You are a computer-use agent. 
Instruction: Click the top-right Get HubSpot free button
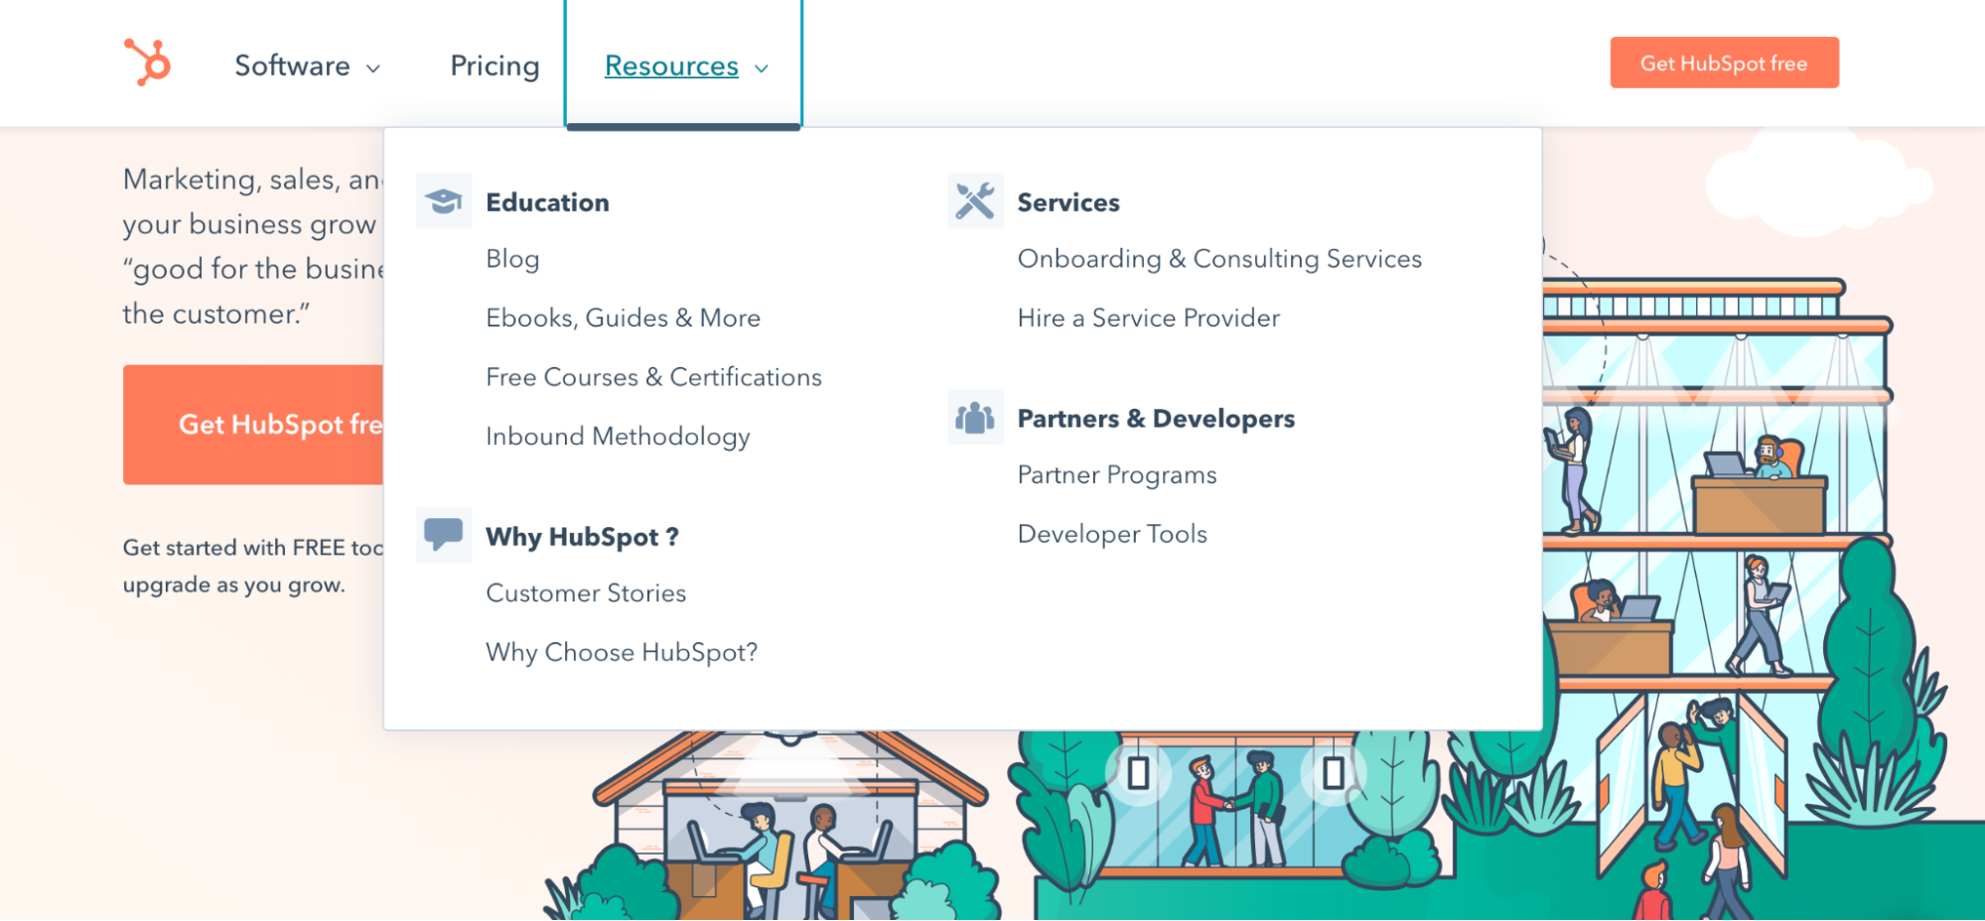point(1724,63)
